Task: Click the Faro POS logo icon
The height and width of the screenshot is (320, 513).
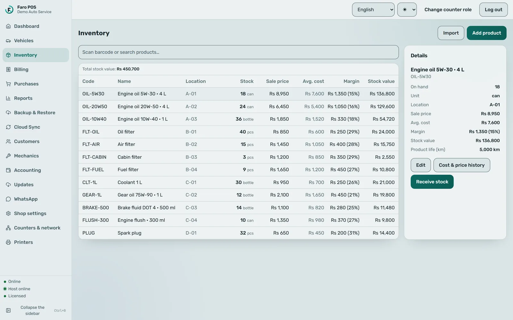Action: [x=9, y=10]
